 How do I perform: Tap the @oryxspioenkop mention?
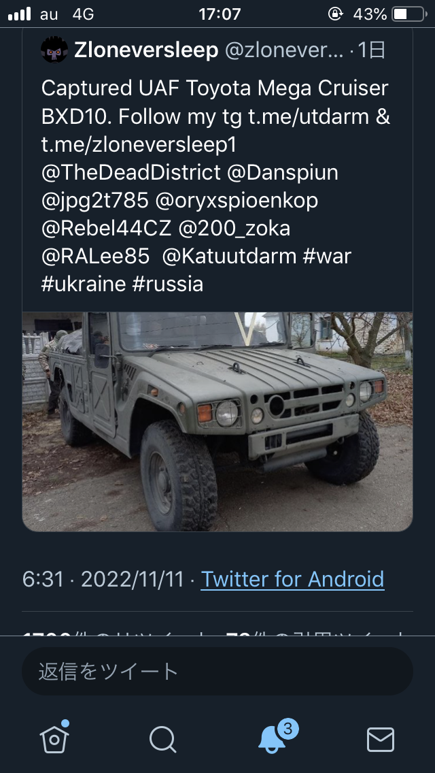click(237, 201)
